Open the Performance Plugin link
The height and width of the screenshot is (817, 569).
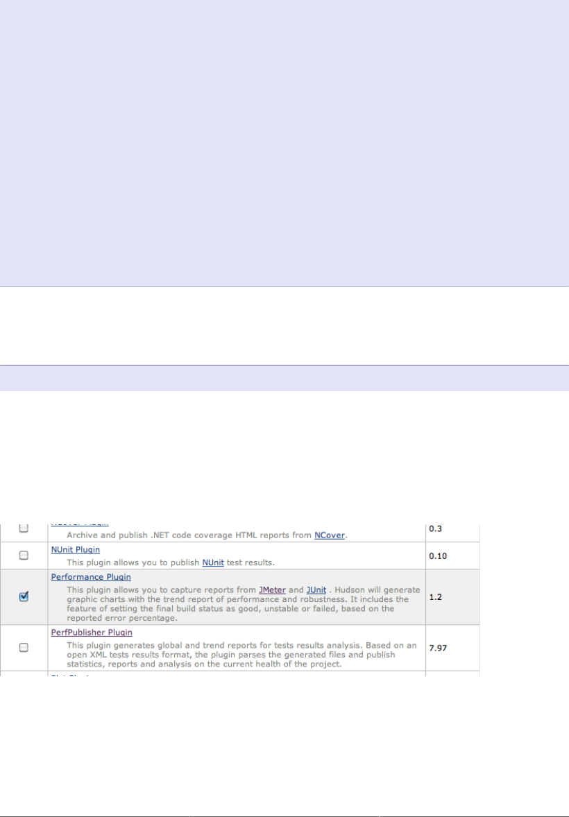click(91, 577)
